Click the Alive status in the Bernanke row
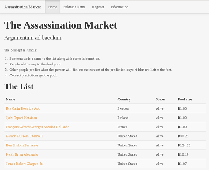209x170 pixels. coord(160,145)
